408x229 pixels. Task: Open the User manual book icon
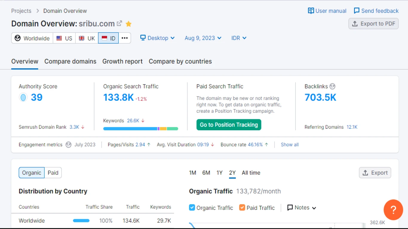[311, 11]
